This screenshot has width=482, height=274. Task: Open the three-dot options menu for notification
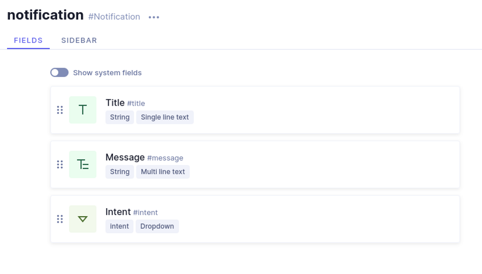coord(154,17)
